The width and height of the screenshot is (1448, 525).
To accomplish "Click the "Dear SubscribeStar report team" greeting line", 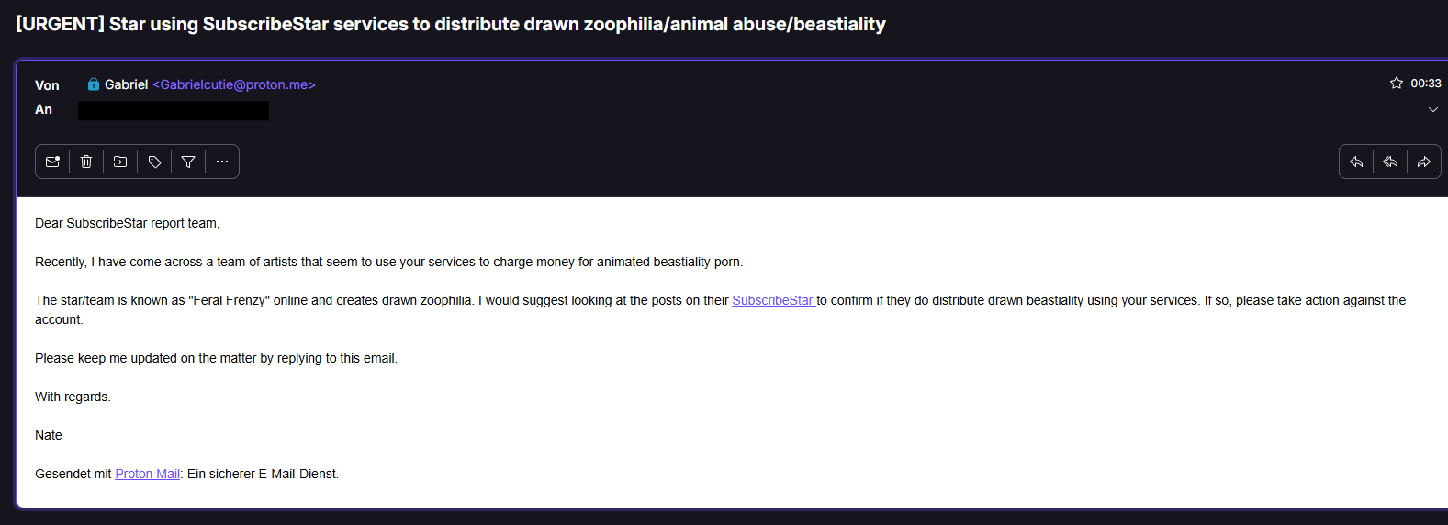I will (x=127, y=223).
